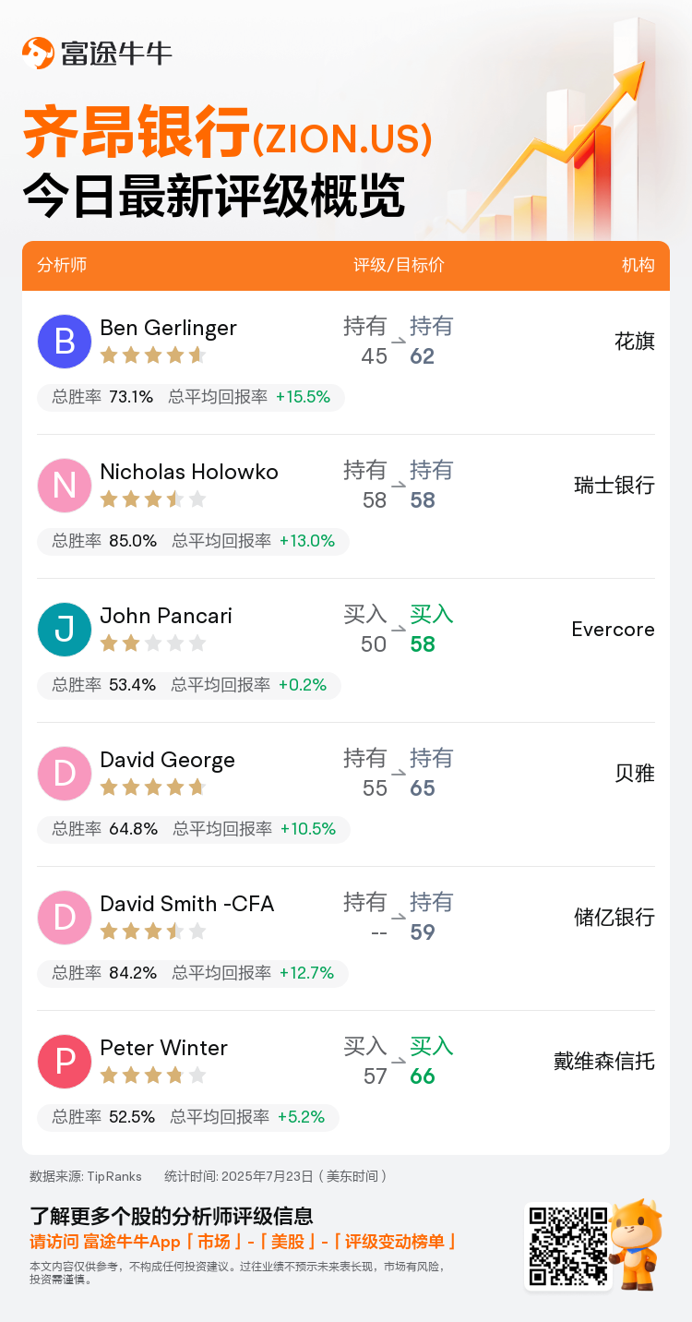Select Peter Winter's red P avatar

(x=65, y=1062)
